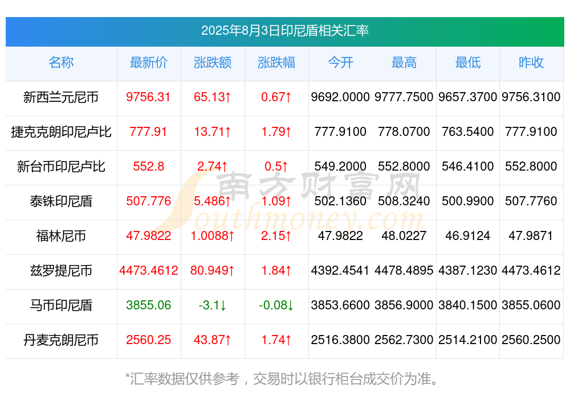
Task: Click opening value 549.2000
Action: click(x=340, y=166)
